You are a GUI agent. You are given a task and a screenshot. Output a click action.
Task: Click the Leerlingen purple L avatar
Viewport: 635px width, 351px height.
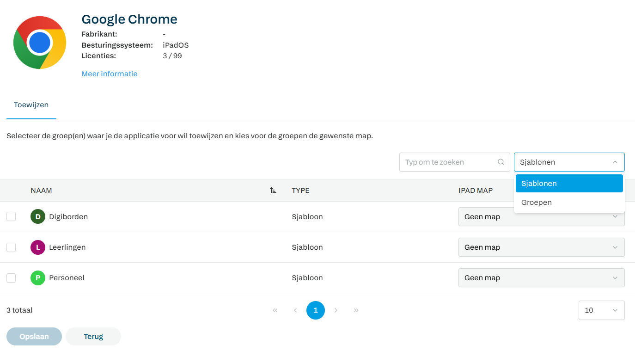pyautogui.click(x=38, y=247)
